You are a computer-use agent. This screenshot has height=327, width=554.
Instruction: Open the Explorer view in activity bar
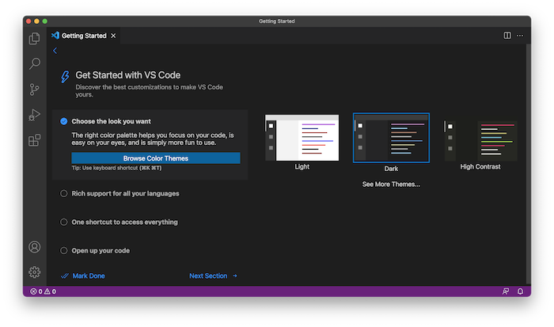click(34, 38)
